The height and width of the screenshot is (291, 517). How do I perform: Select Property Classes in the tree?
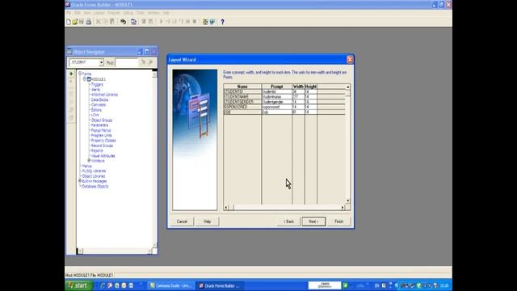[103, 140]
